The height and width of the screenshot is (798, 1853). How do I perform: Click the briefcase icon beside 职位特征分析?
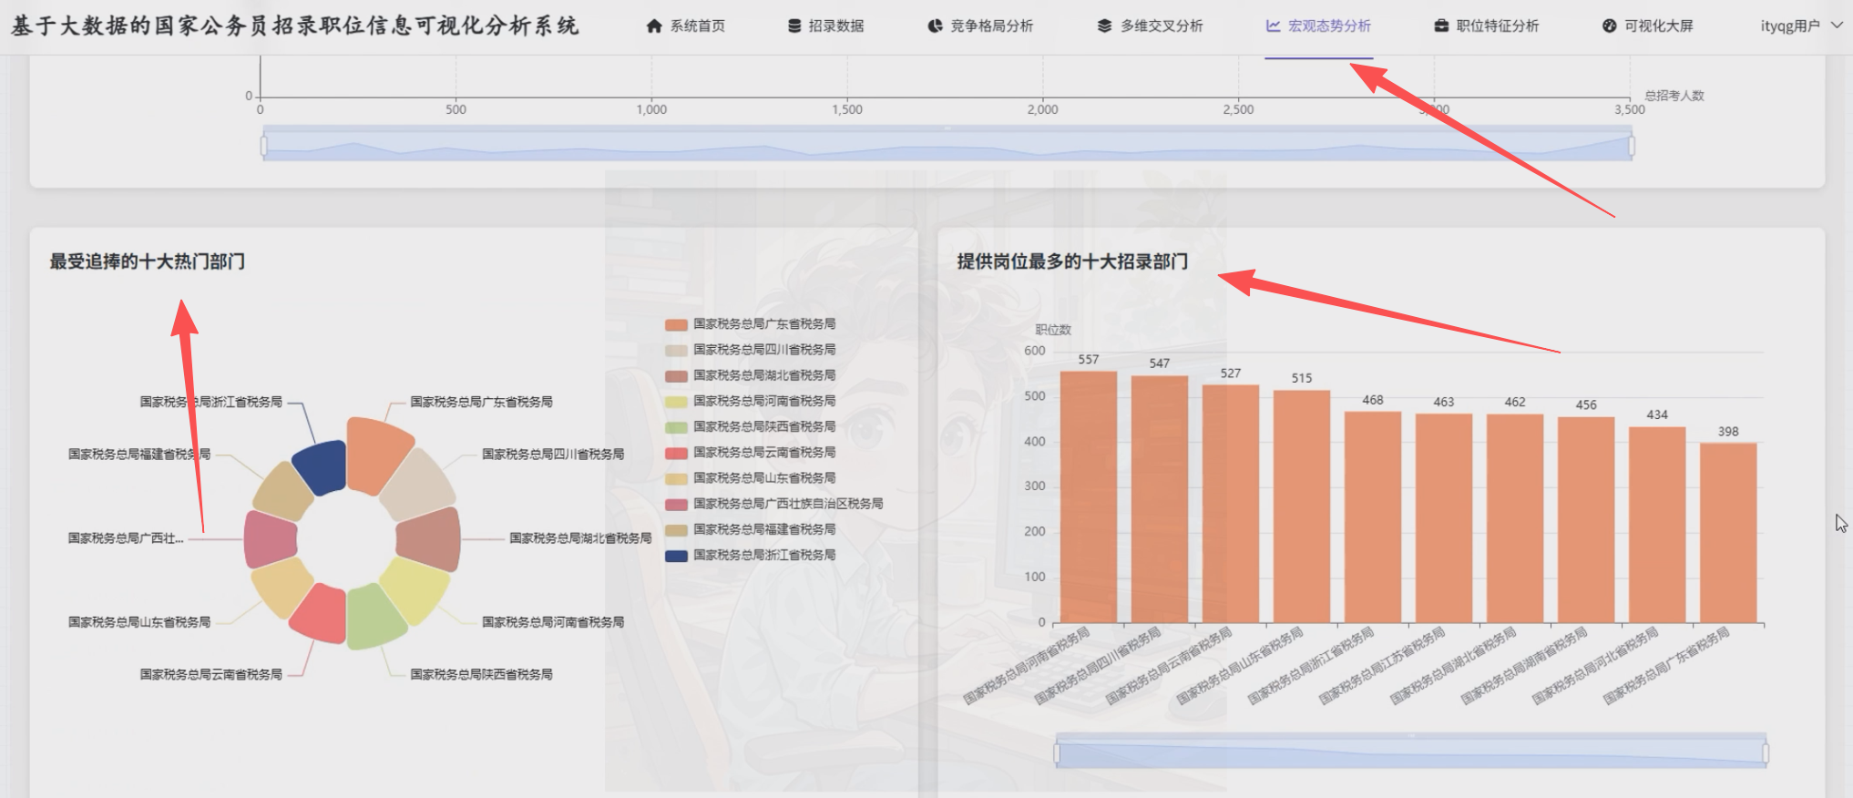1441,26
